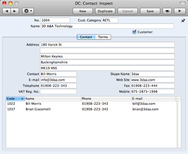Click the New button

click(83, 11)
